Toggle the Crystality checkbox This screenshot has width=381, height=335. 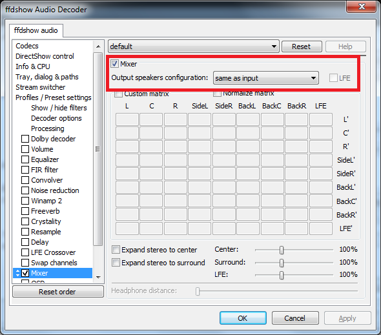[25, 221]
